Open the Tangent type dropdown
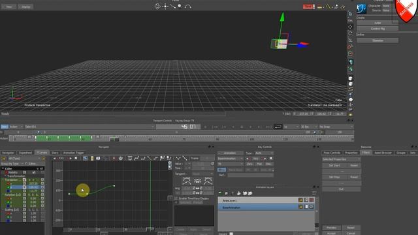The height and width of the screenshot is (235, 418). pos(202,174)
